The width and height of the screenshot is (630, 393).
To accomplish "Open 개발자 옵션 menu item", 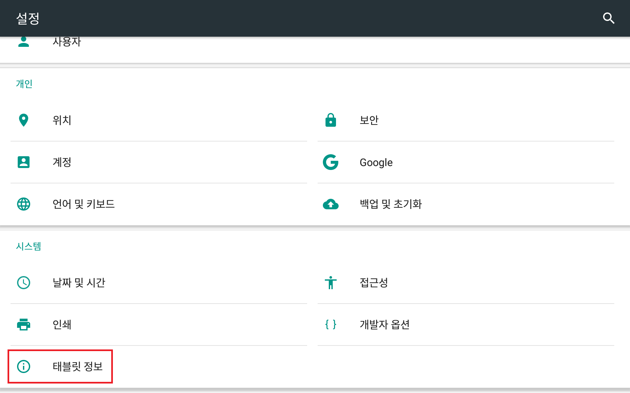I will [385, 325].
